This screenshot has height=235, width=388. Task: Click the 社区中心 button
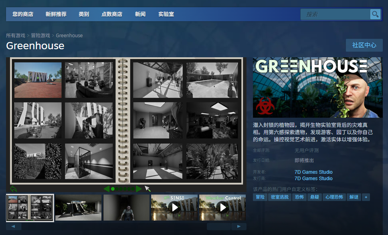(x=364, y=45)
